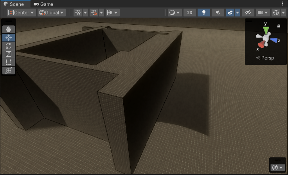Select the Rotate tool

point(9,46)
